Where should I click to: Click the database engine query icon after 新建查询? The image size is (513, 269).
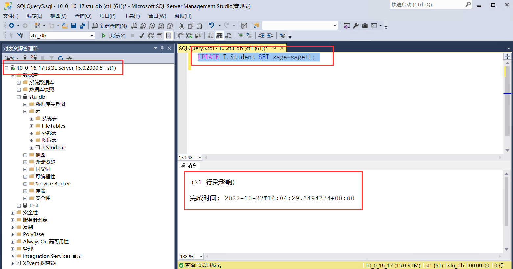[134, 26]
